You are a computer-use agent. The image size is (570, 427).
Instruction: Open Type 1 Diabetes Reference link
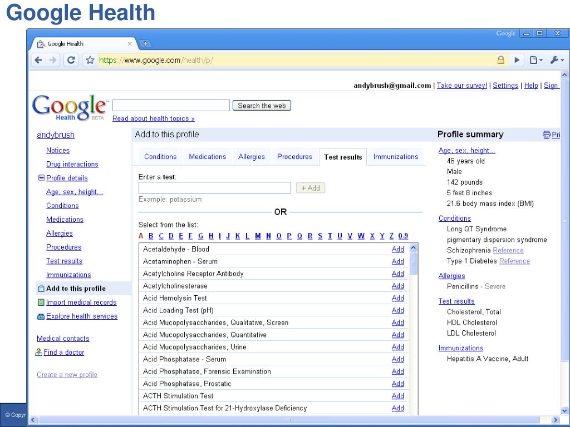click(x=514, y=261)
